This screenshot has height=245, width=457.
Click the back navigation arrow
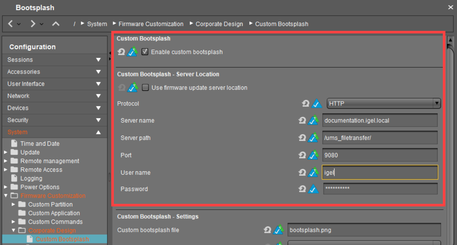[x=11, y=24]
